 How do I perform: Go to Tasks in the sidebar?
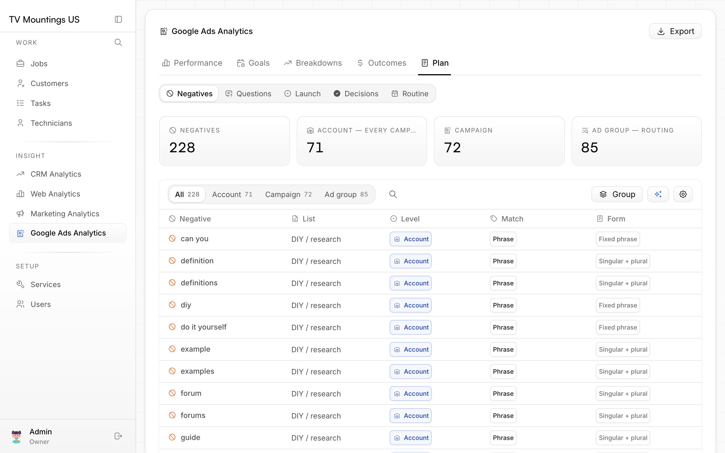point(68,103)
